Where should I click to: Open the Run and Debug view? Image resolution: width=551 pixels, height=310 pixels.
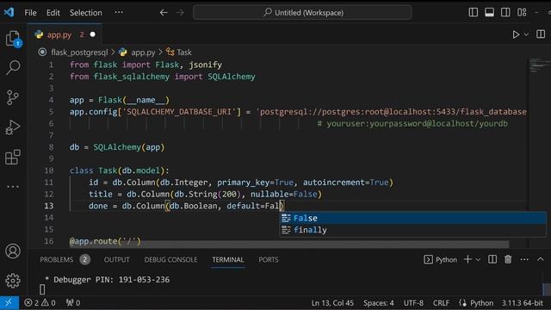[13, 127]
